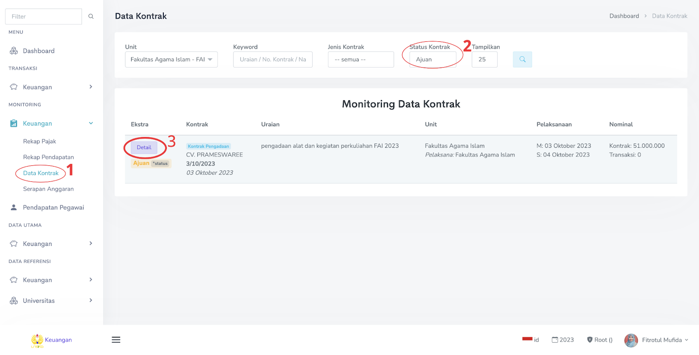Image resolution: width=699 pixels, height=355 pixels.
Task: Expand Keuangan under Transaksi section
Action: 52,87
